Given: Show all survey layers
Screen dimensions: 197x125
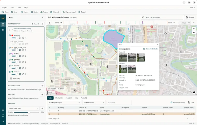Looking at the screenshot, I should [x=35, y=24].
